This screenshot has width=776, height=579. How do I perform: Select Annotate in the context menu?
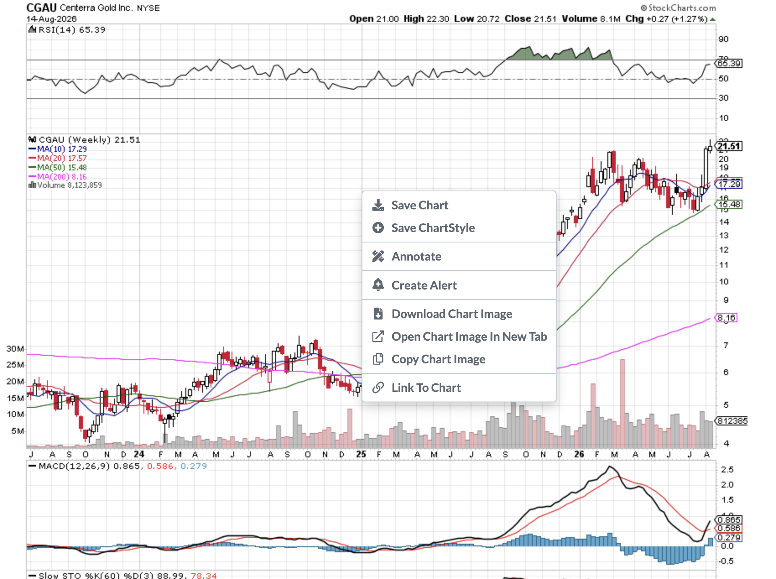pos(459,256)
